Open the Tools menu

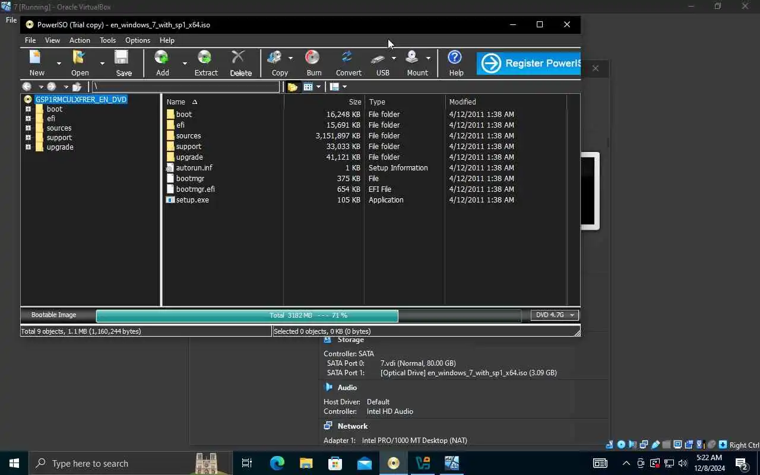click(107, 40)
